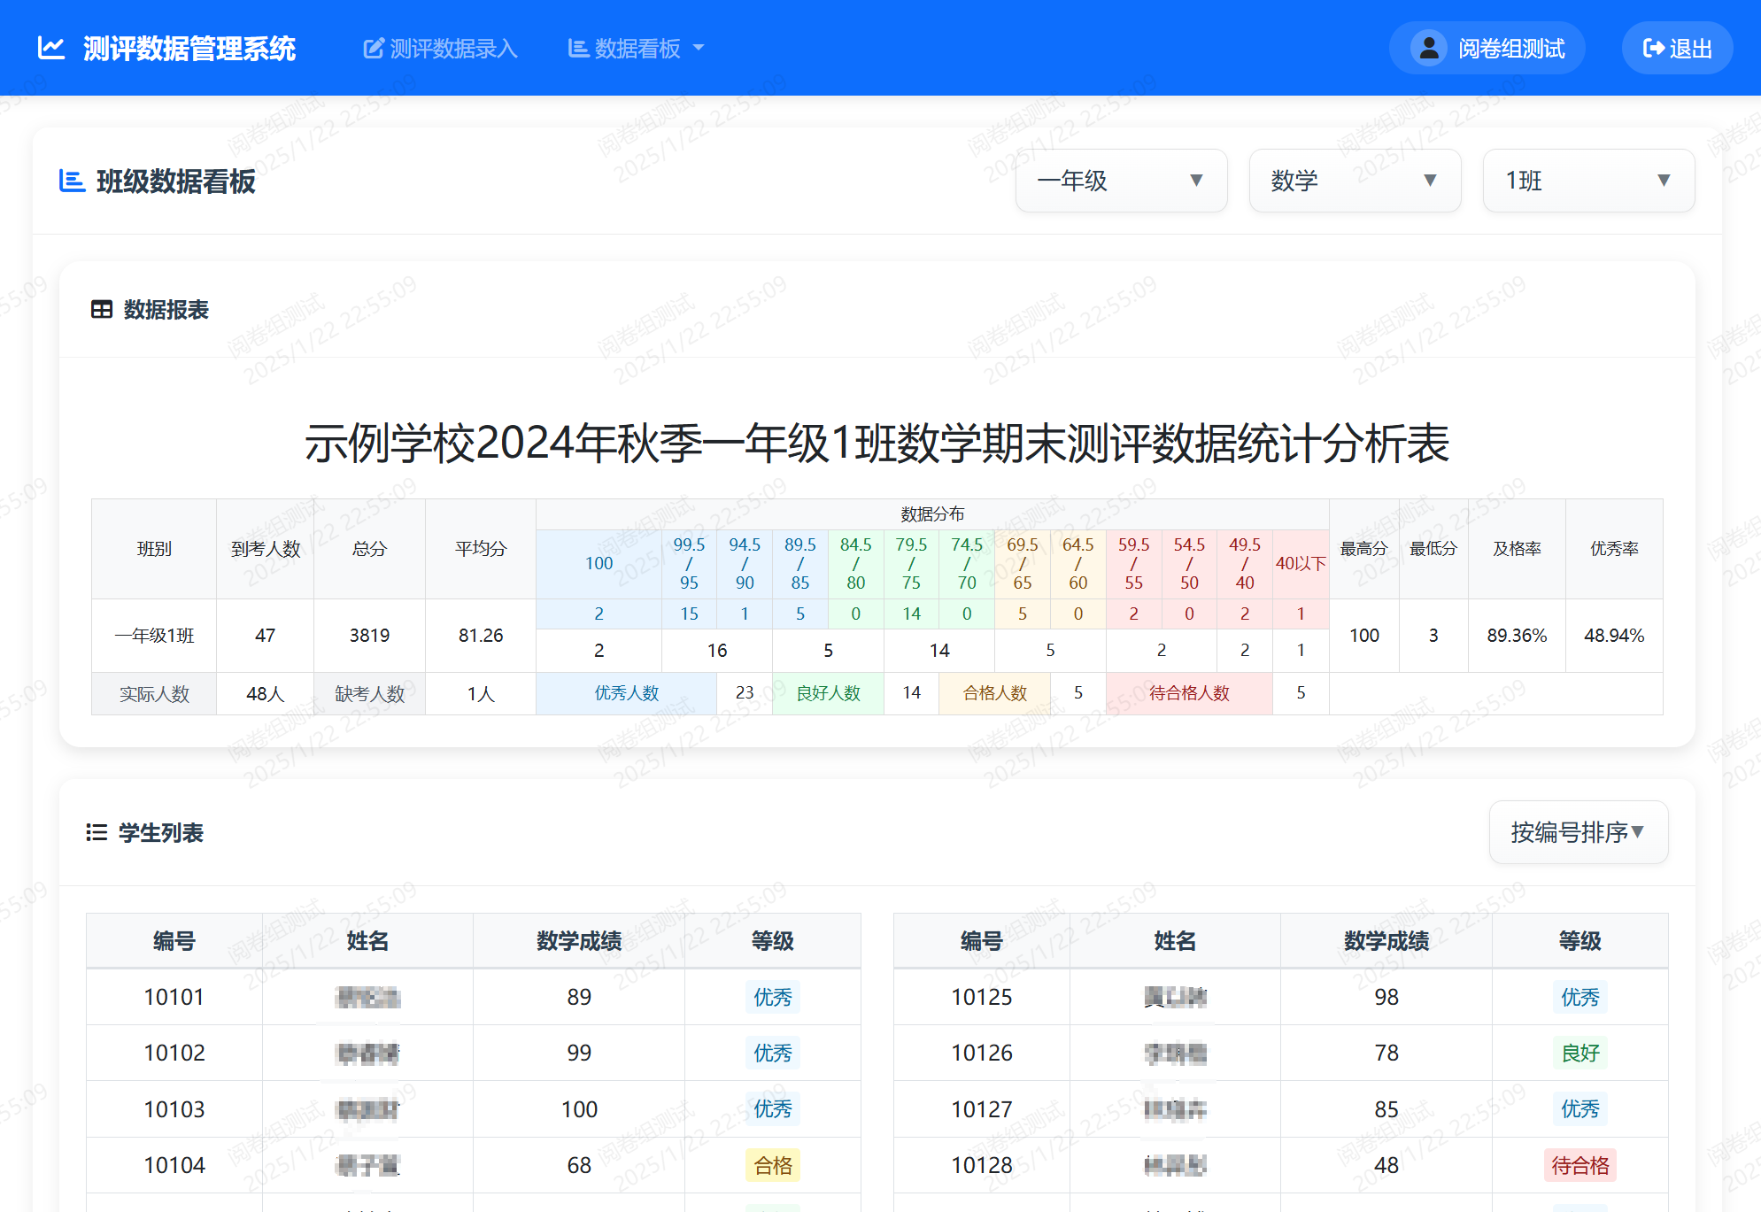The width and height of the screenshot is (1761, 1212).
Task: Click the score 100 for student 10103
Action: click(579, 1109)
